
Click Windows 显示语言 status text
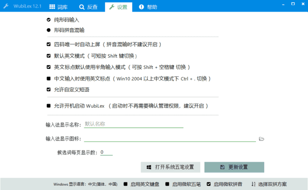pos(86,184)
